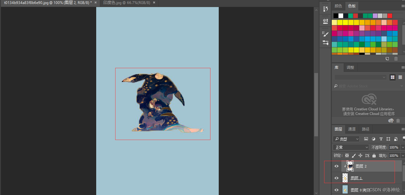The width and height of the screenshot is (405, 195).
Task: Open the layer filter 类型 dropdown
Action: point(346,139)
